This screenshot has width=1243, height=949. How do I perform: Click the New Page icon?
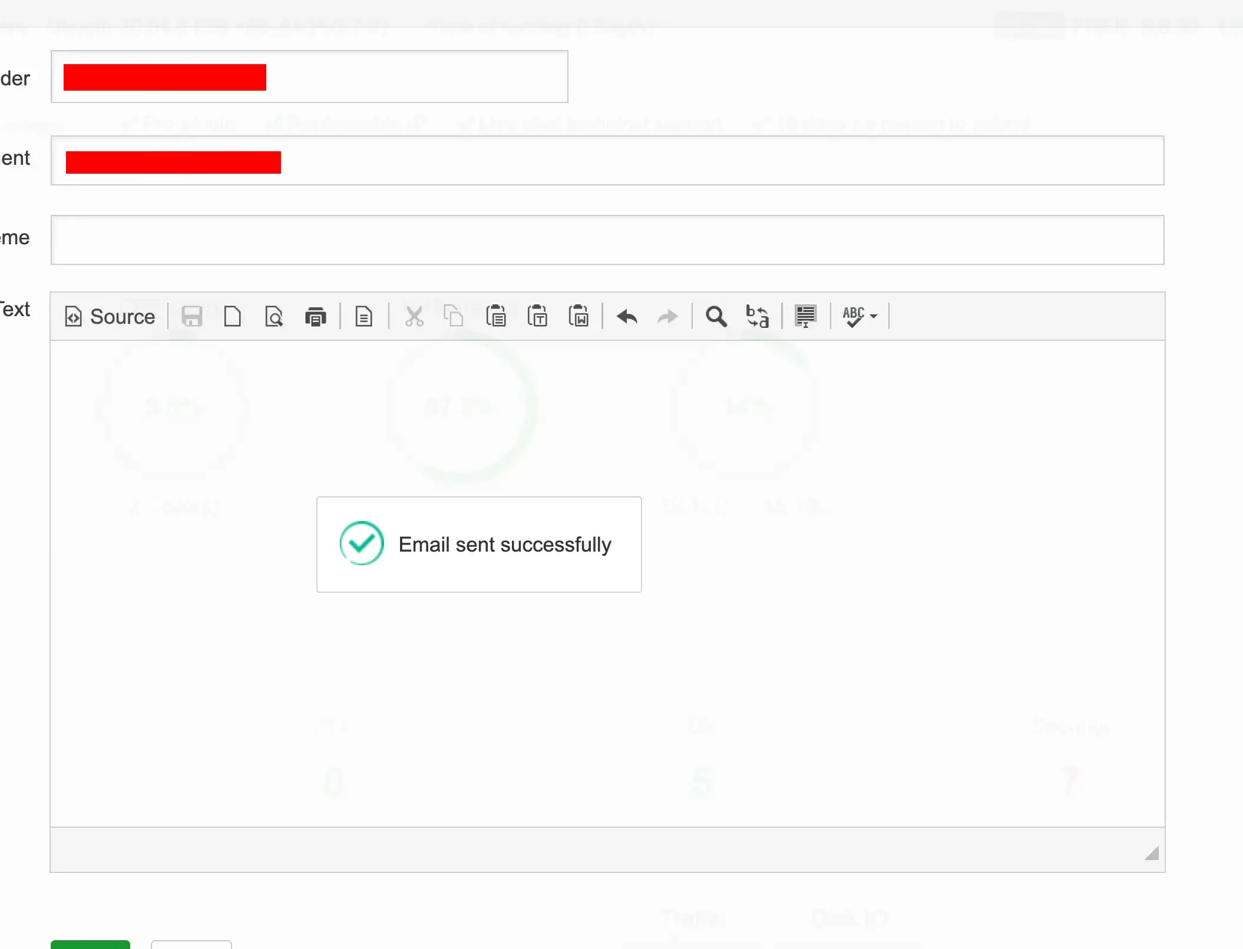(x=233, y=317)
